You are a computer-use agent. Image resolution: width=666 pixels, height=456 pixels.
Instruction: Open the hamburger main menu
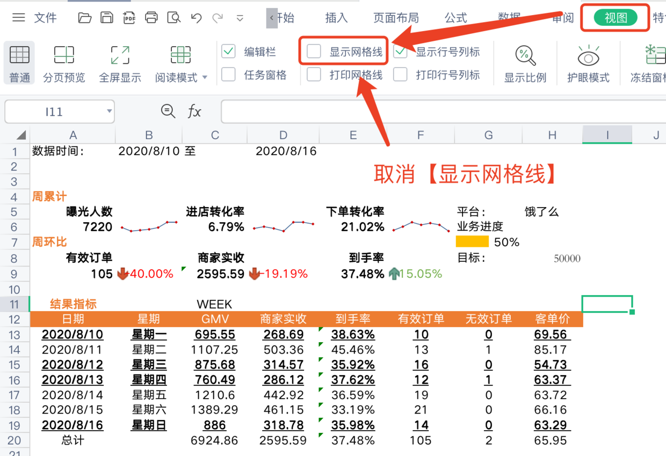[x=19, y=18]
